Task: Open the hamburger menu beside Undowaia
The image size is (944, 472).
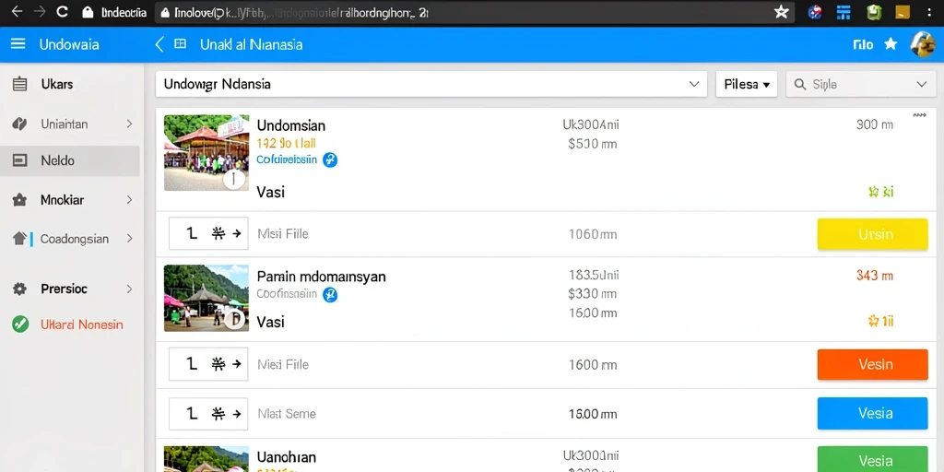Action: pos(18,44)
